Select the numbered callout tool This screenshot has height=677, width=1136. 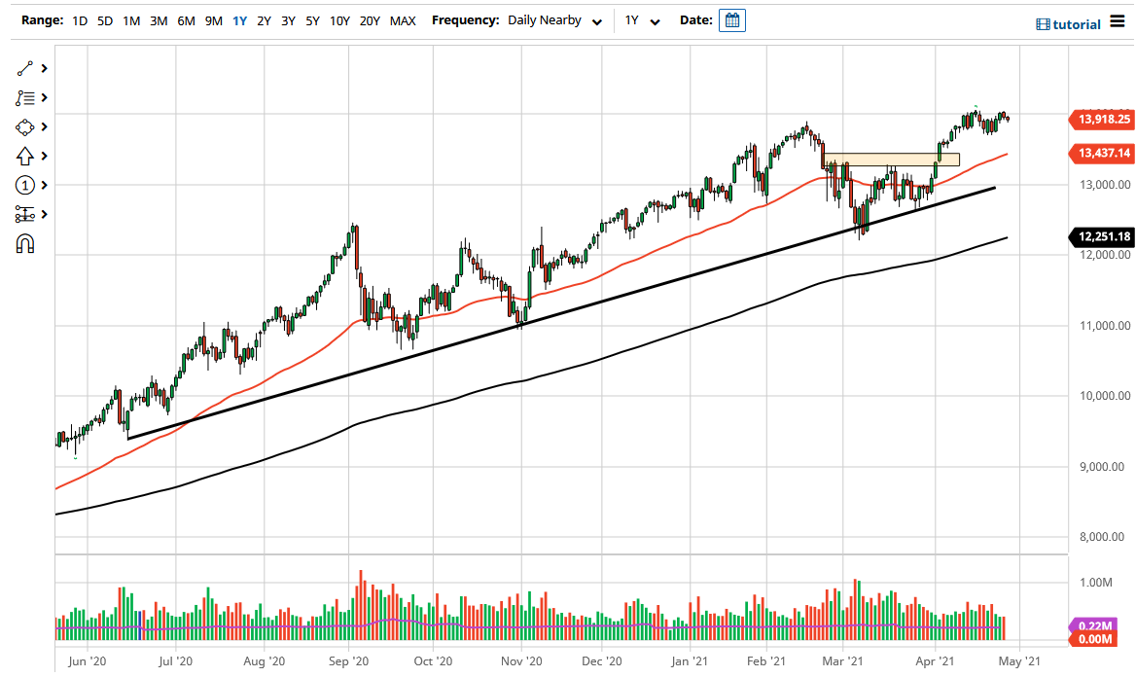click(x=26, y=185)
